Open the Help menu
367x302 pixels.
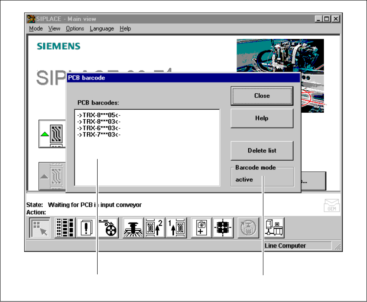coord(125,29)
